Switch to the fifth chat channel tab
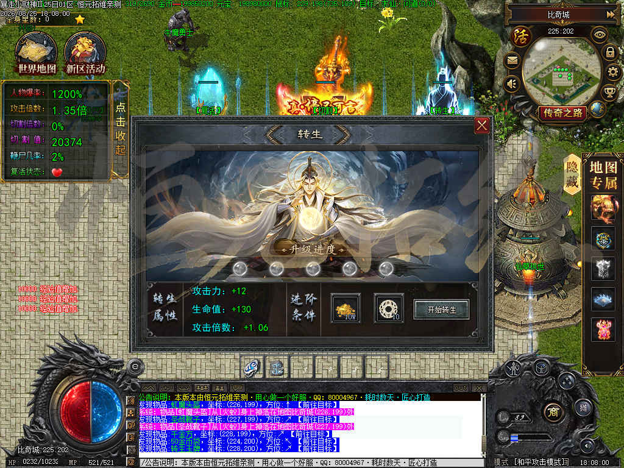624x468 pixels. [219, 388]
